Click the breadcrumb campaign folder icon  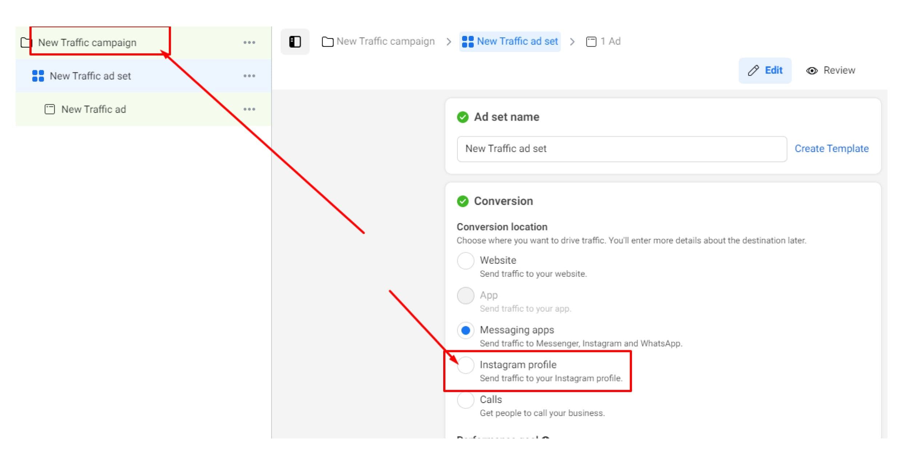(x=328, y=42)
